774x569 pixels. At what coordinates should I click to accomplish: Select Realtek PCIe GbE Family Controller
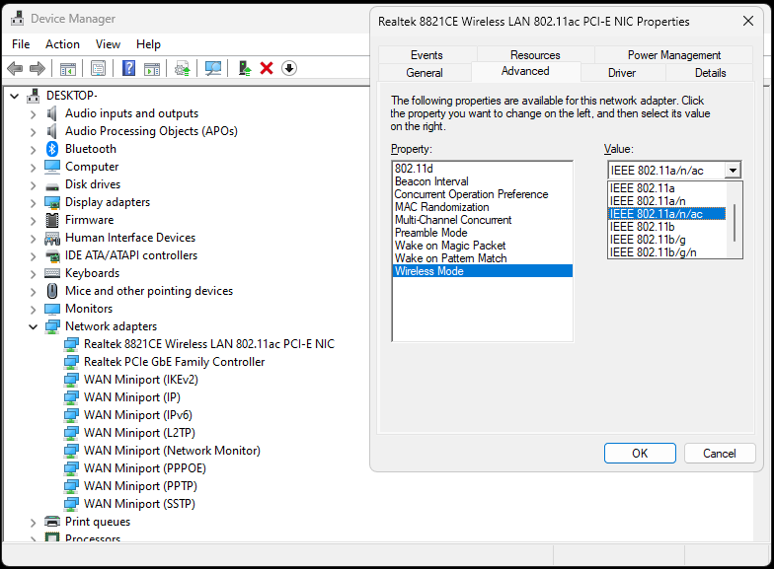click(x=174, y=361)
